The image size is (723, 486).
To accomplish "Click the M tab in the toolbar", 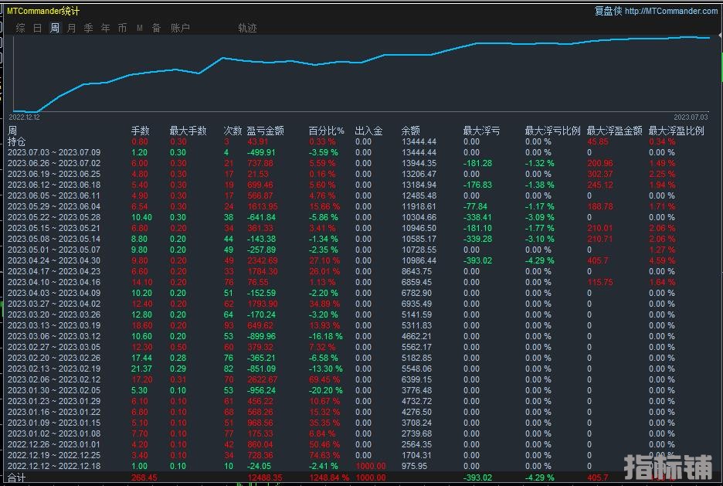I will (140, 28).
